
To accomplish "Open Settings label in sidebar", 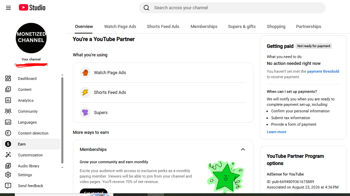I will [x=25, y=175].
